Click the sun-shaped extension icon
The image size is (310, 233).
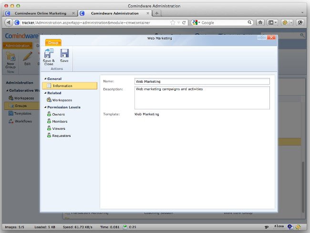tap(285, 23)
